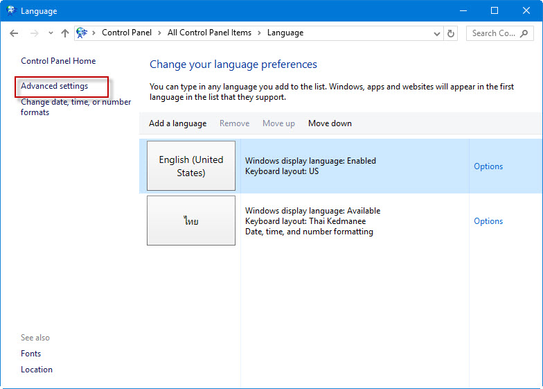This screenshot has height=389, width=543.
Task: Click the search magnifier icon
Action: (x=524, y=33)
